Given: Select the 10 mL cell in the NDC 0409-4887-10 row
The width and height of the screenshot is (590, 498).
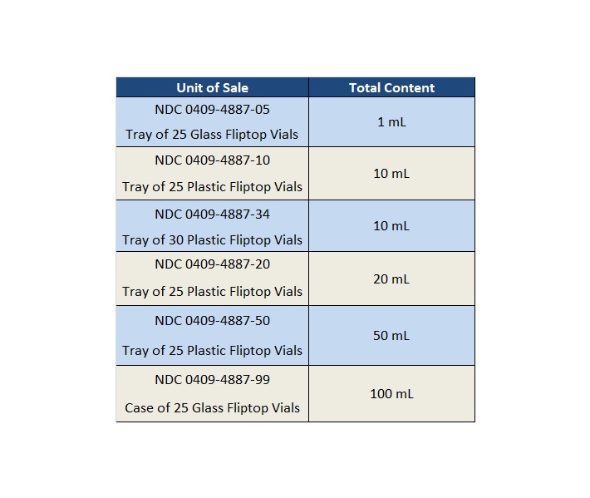Looking at the screenshot, I should (391, 173).
